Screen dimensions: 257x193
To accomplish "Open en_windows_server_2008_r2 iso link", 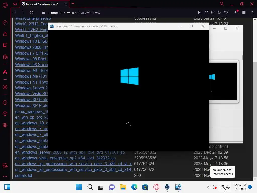I will 70,152.
